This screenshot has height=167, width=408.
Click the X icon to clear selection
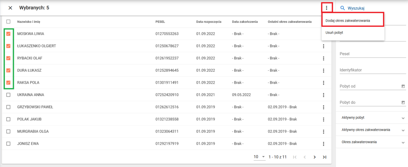coord(10,8)
